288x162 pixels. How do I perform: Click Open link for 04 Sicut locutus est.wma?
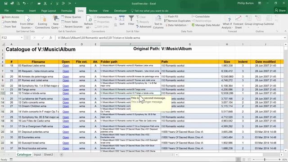(66, 148)
